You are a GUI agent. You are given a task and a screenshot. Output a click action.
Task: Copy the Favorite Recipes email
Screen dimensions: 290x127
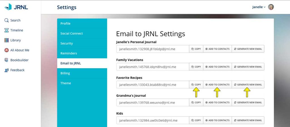click(x=196, y=85)
